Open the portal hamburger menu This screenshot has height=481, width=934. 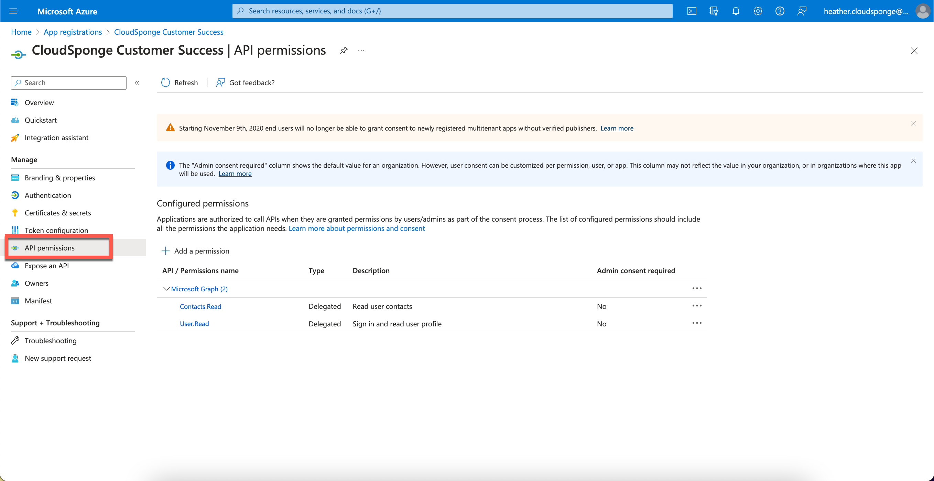click(x=13, y=11)
